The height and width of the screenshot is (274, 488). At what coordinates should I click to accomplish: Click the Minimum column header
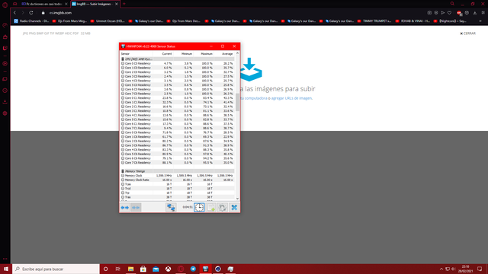[x=187, y=54]
